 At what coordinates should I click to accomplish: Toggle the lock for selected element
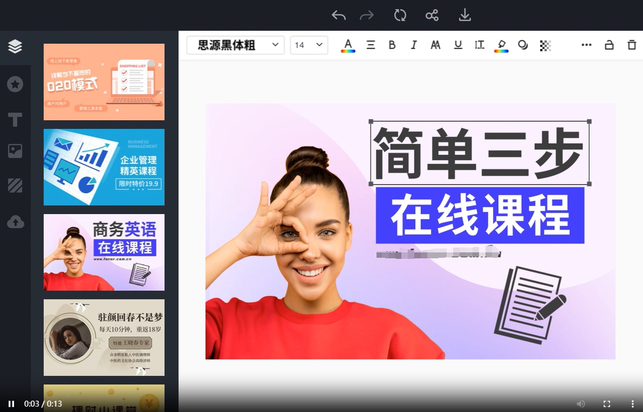pos(609,45)
